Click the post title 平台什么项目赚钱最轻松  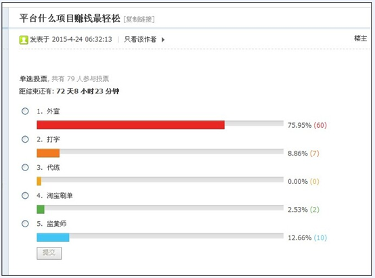click(70, 18)
